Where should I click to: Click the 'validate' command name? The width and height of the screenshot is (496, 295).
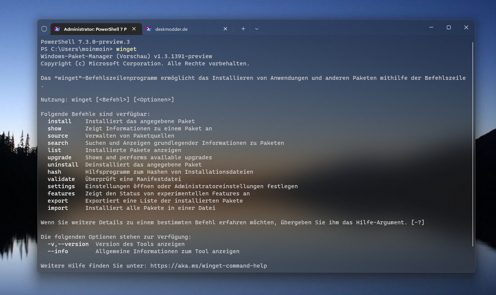click(x=61, y=179)
